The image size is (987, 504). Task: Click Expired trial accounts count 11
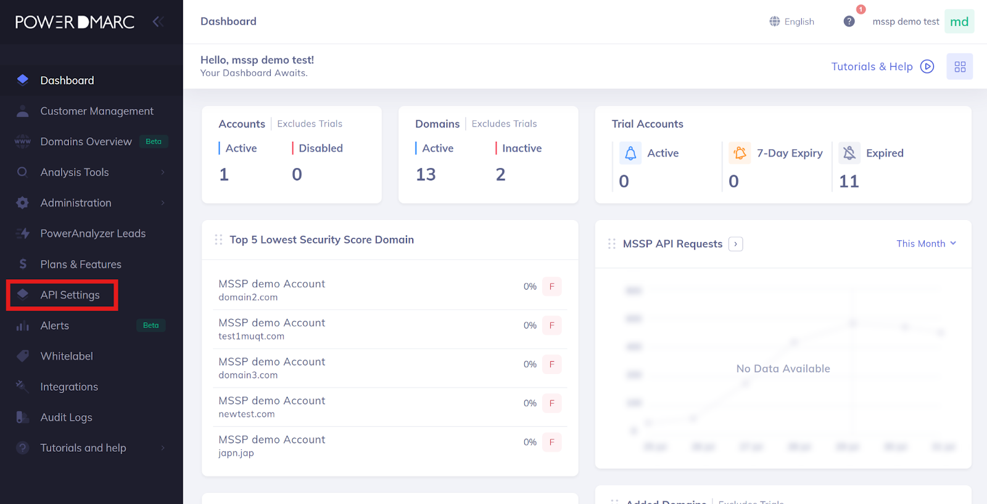(849, 182)
